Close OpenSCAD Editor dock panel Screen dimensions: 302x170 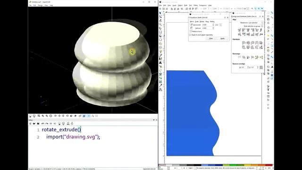click(156, 120)
